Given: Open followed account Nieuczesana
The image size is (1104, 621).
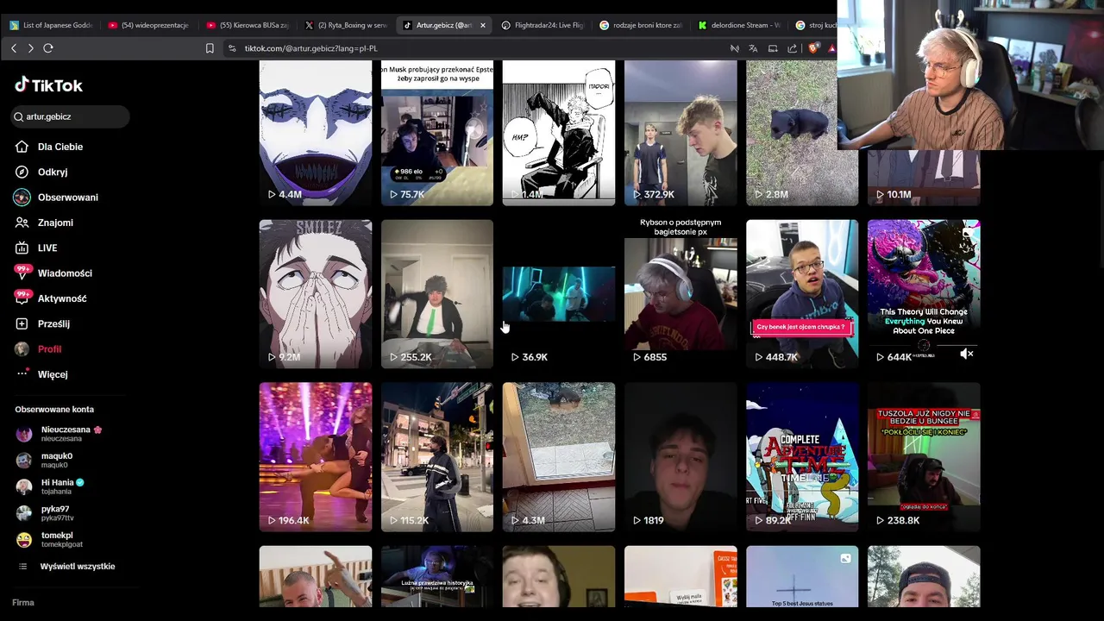Looking at the screenshot, I should pos(69,434).
